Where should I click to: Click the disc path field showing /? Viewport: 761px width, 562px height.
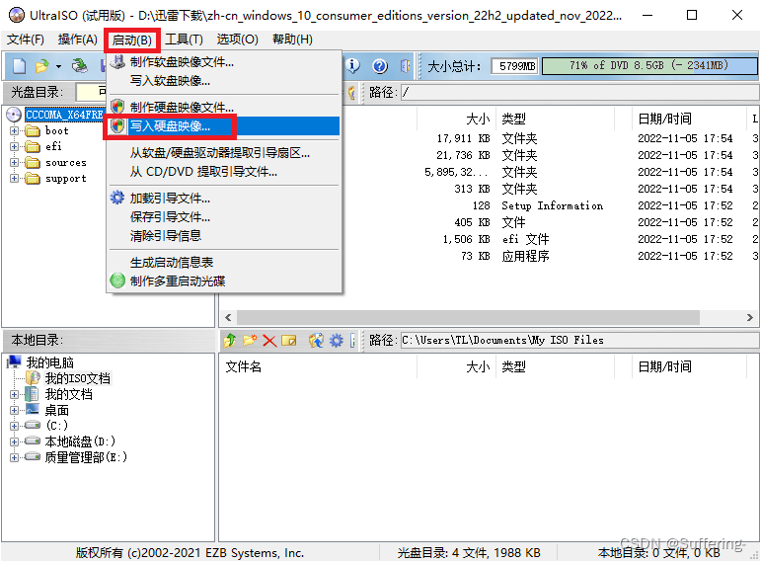click(x=579, y=92)
